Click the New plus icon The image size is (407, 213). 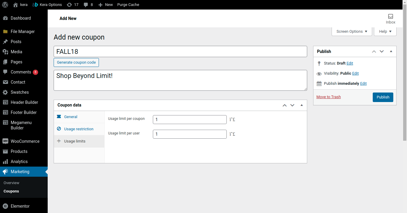(x=100, y=5)
